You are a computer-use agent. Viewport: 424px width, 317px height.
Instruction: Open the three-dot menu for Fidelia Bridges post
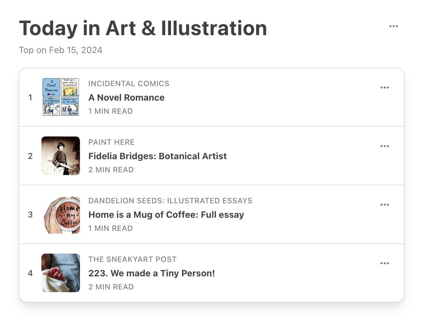(x=384, y=146)
